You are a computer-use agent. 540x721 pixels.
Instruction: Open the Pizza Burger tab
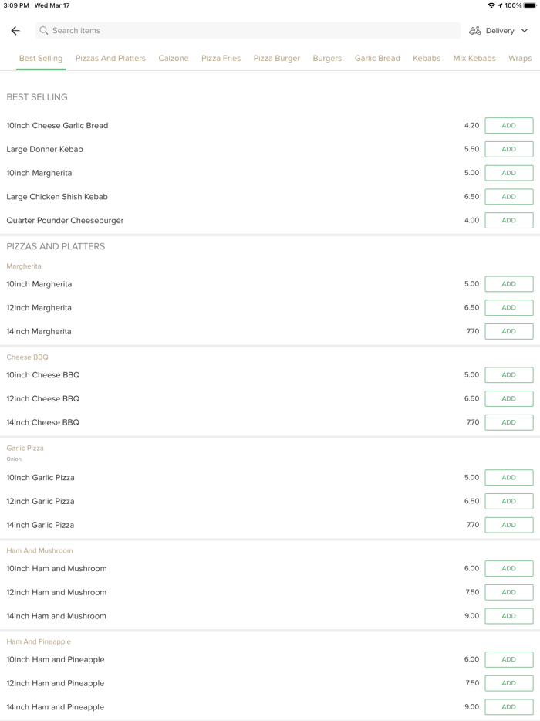[277, 59]
